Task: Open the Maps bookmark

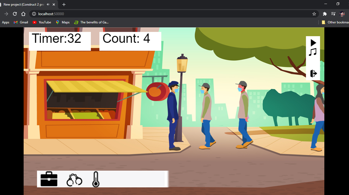Action: [63, 22]
